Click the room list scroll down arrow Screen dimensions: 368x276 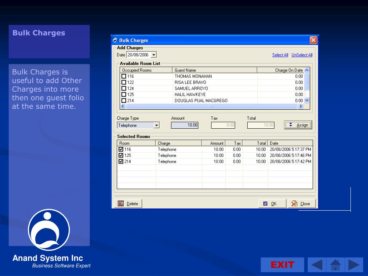(307, 101)
